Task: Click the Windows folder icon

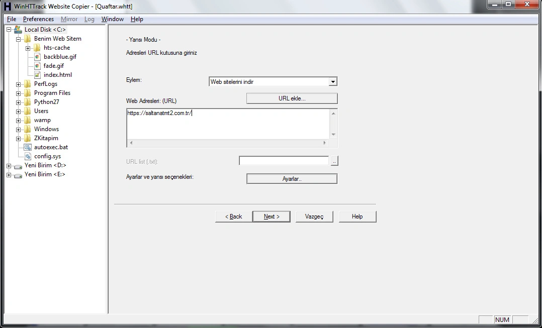Action: click(27, 129)
